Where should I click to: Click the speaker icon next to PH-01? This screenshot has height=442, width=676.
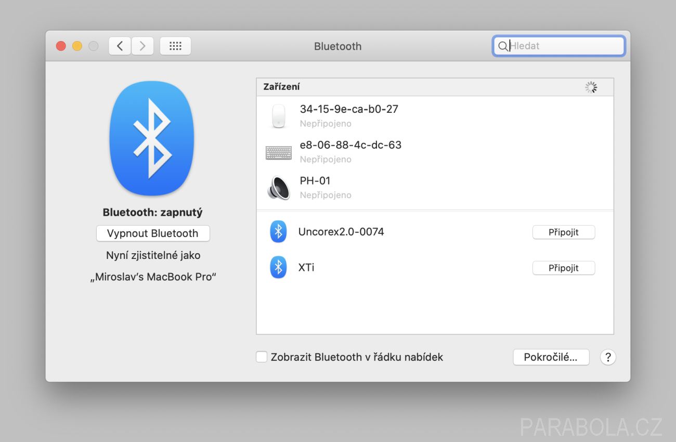(x=279, y=188)
